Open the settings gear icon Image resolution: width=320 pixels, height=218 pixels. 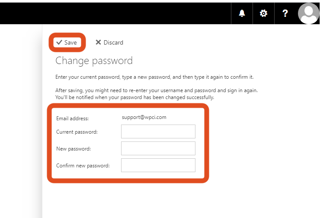pos(263,13)
